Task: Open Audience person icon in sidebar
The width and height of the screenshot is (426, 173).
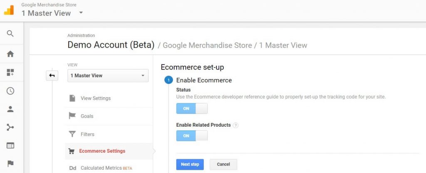Action: 10,109
